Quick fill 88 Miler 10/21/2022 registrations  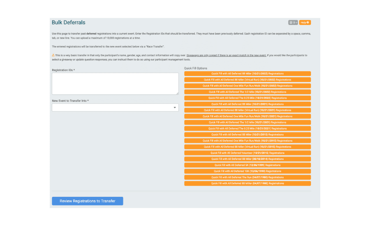click(x=247, y=74)
